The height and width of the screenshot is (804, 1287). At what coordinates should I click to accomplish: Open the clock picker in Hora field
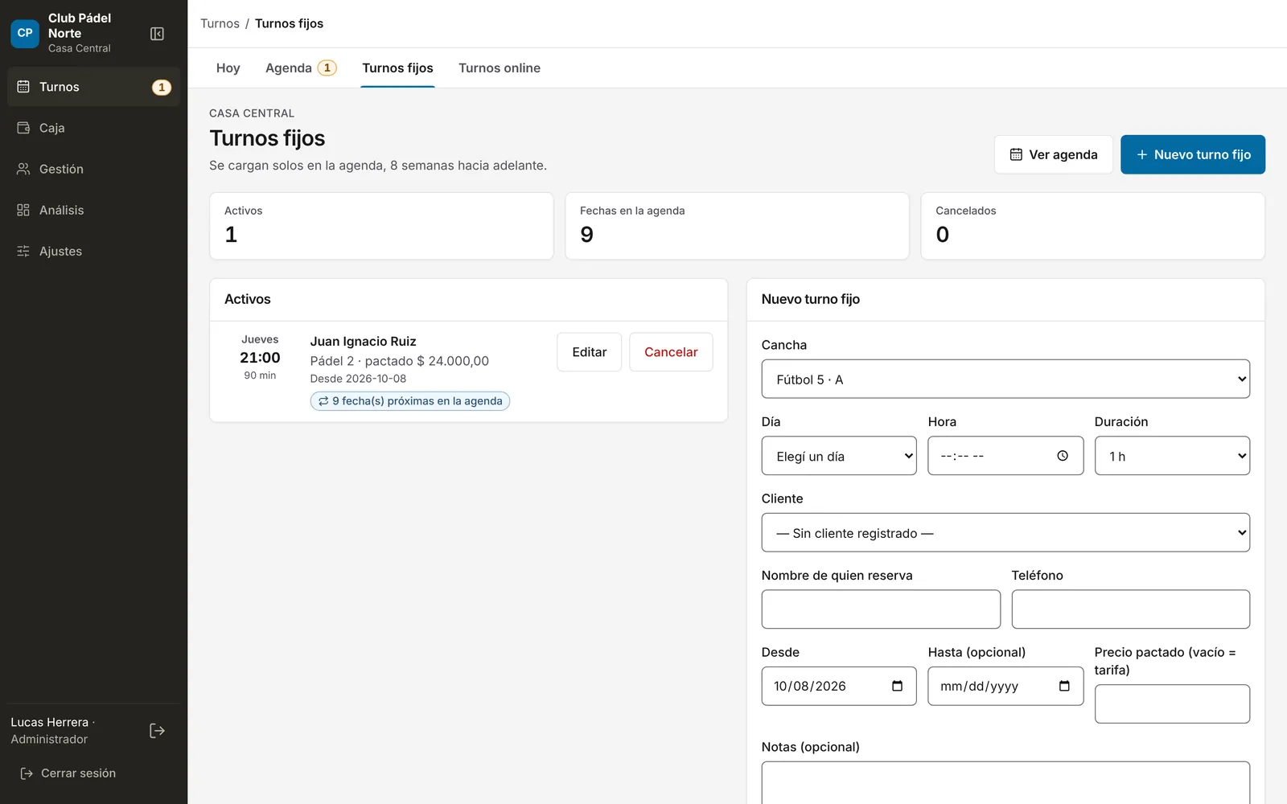(1063, 456)
